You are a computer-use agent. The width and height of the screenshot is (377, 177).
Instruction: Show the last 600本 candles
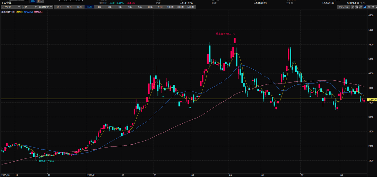(x=190, y=7)
